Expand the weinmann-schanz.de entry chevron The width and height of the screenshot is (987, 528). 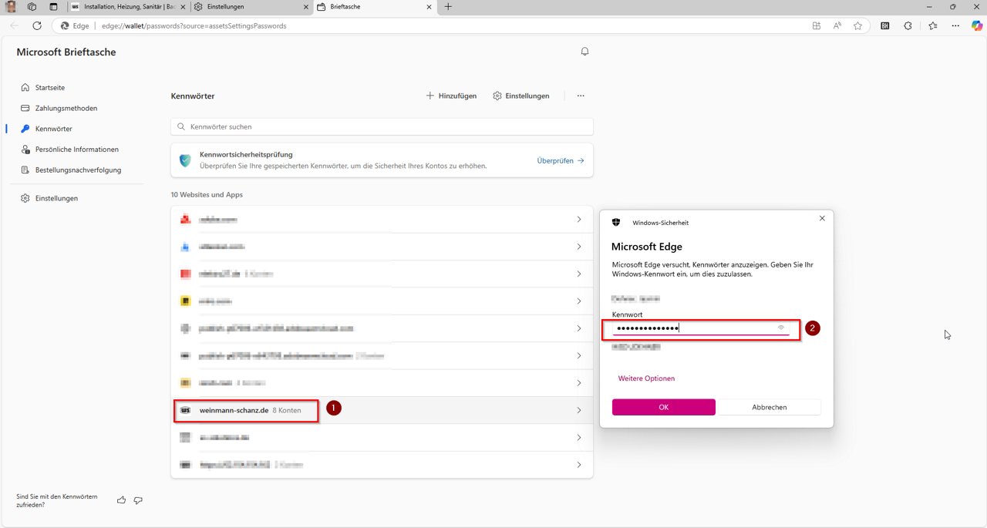(x=578, y=411)
